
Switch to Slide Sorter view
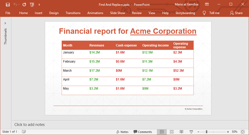pos(171,132)
